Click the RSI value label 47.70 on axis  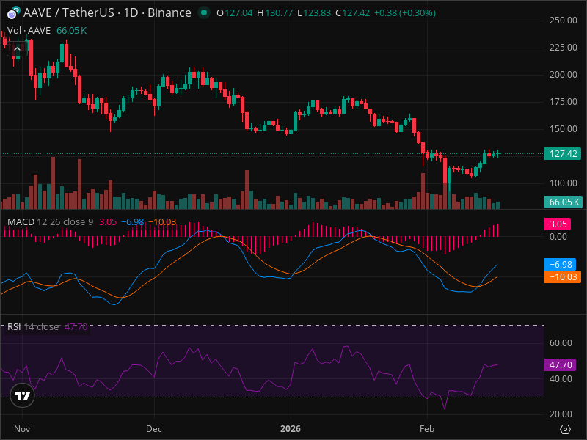pyautogui.click(x=560, y=364)
